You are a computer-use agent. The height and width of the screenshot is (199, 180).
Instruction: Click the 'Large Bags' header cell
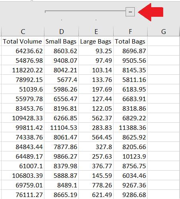tap(96, 41)
